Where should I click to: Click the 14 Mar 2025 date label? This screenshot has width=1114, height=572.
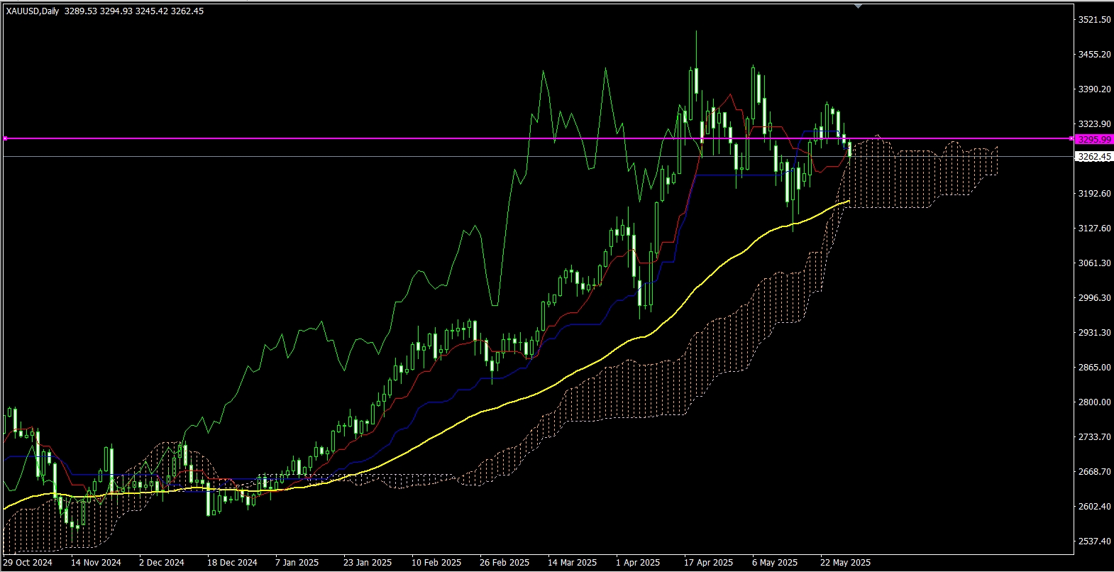573,563
